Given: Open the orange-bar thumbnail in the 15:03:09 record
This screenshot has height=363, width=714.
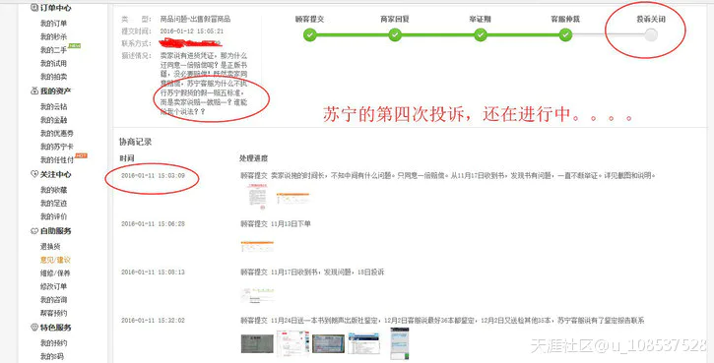Looking at the screenshot, I should point(292,198).
